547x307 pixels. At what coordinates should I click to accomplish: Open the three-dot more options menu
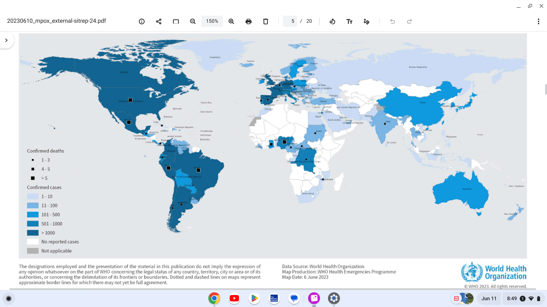coord(538,21)
